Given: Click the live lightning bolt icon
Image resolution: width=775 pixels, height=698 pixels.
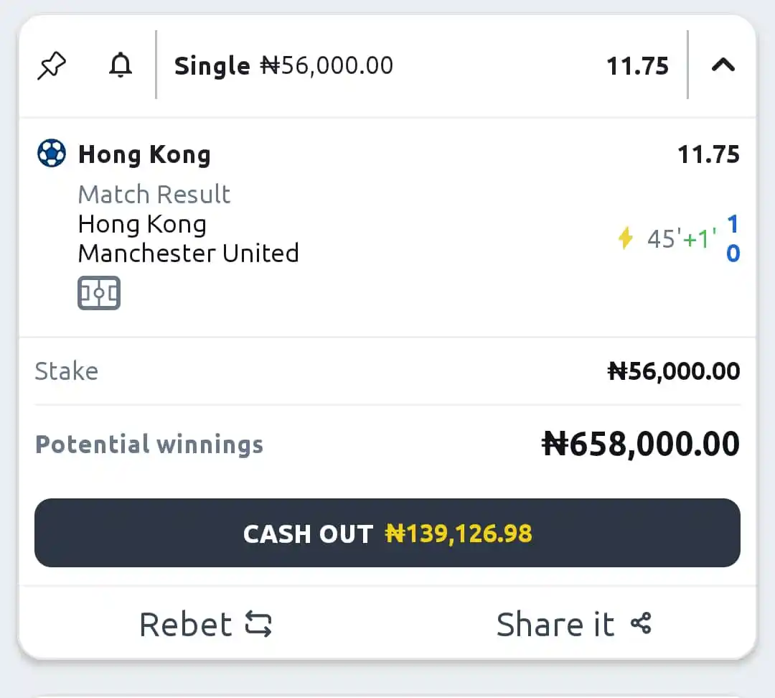Looking at the screenshot, I should (626, 238).
